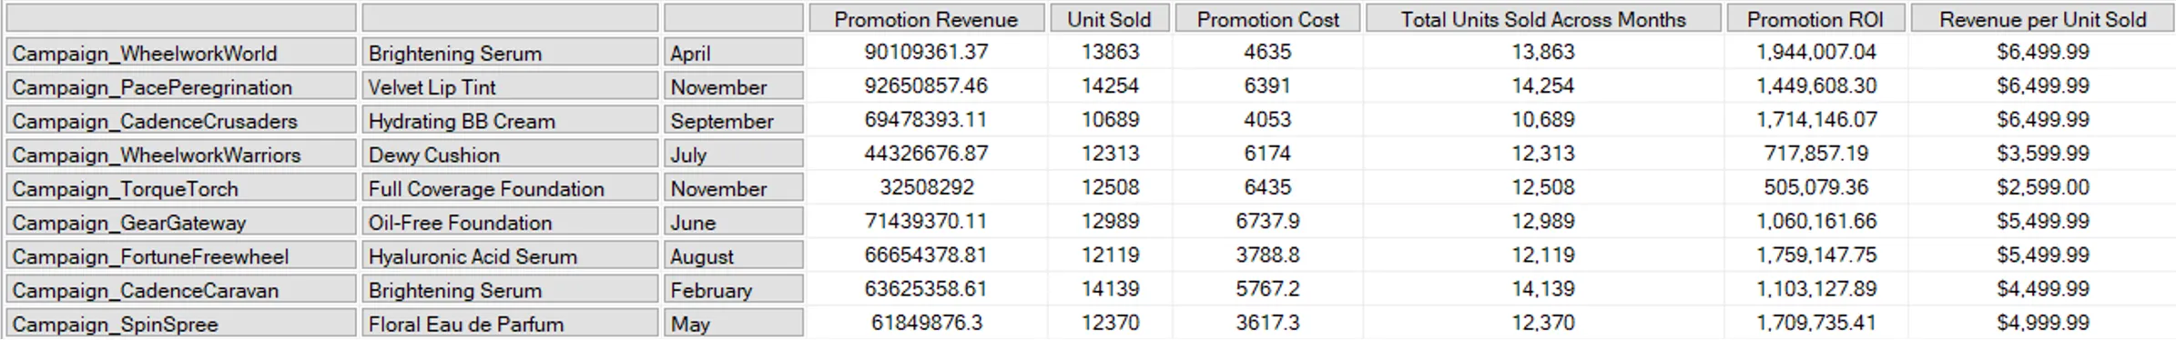The width and height of the screenshot is (2176, 340).
Task: Click revenue value 32508292
Action: coord(926,187)
